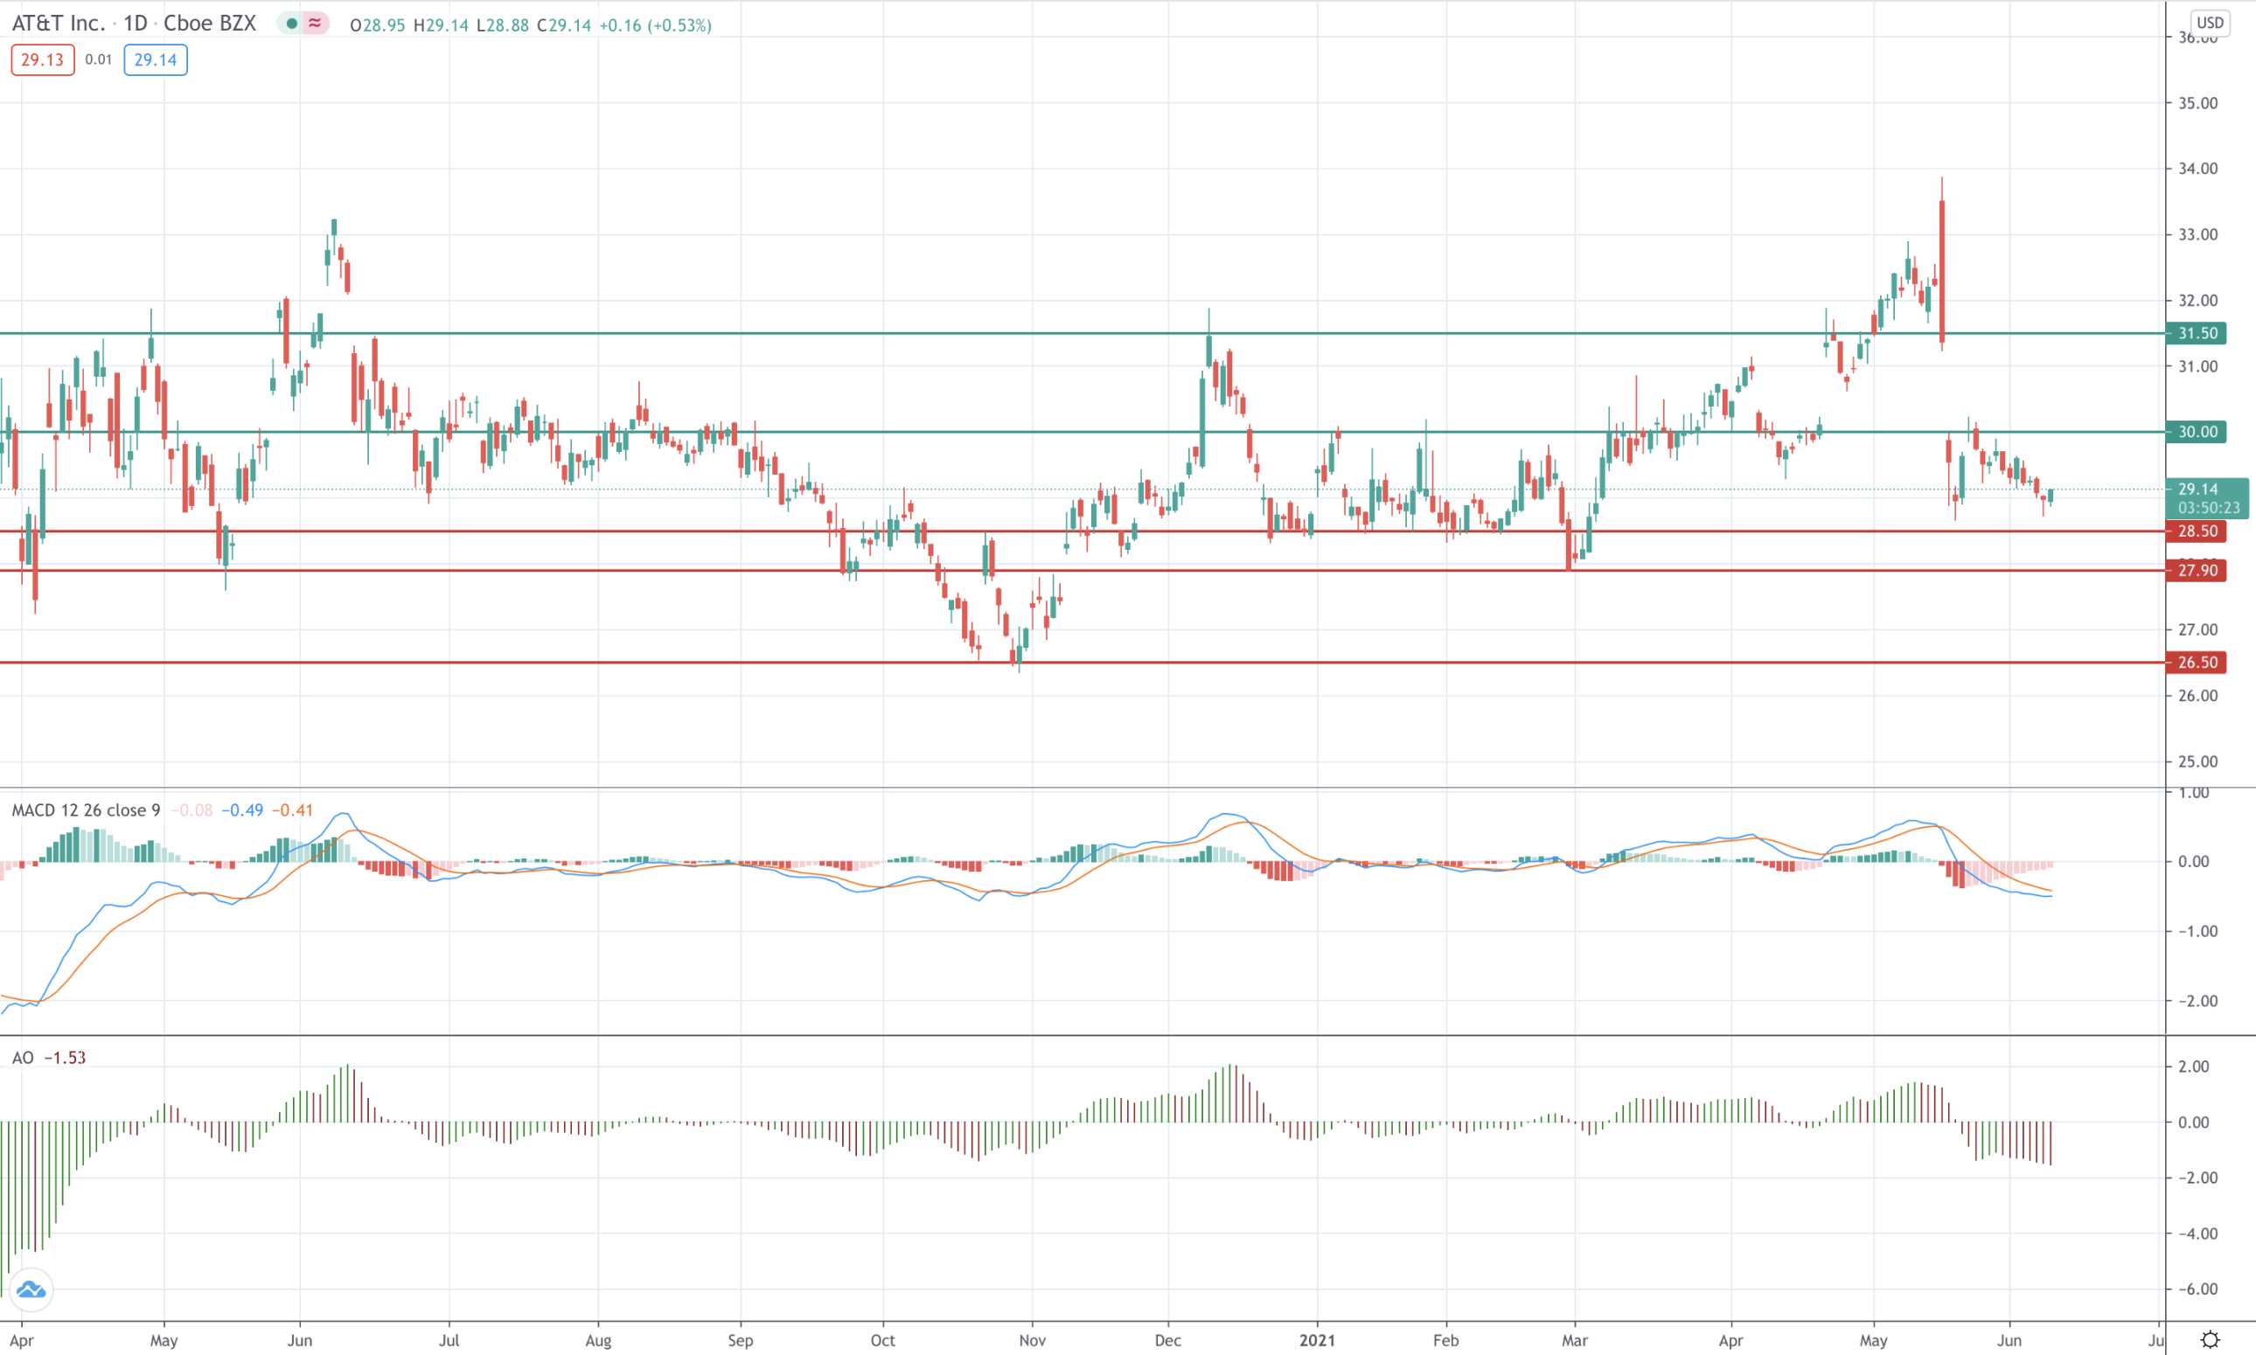Click the blue buy price 29.14 button
This screenshot has height=1355, width=2256.
pos(156,60)
